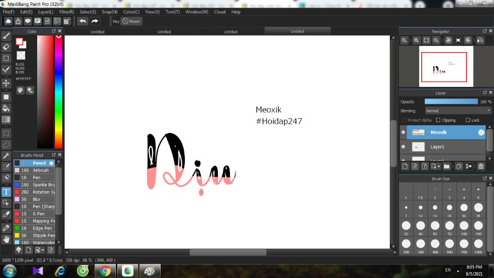Open the Window(W) menu
Image resolution: width=494 pixels, height=278 pixels.
point(197,12)
